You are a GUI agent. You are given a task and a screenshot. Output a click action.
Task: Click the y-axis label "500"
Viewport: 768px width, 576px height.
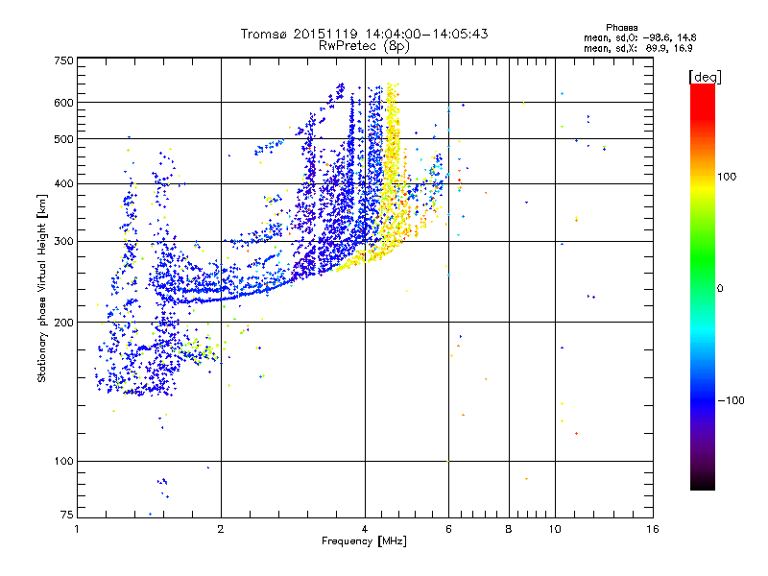point(63,139)
